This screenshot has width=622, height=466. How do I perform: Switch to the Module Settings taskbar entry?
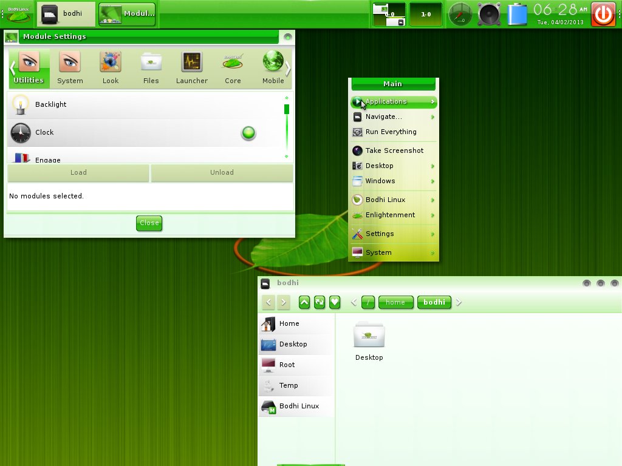[127, 14]
